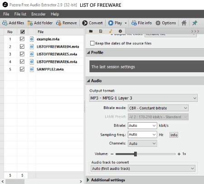Click the horizontal scrollbar thumb of file list
Screen dimensions: 204x184
tap(15, 181)
